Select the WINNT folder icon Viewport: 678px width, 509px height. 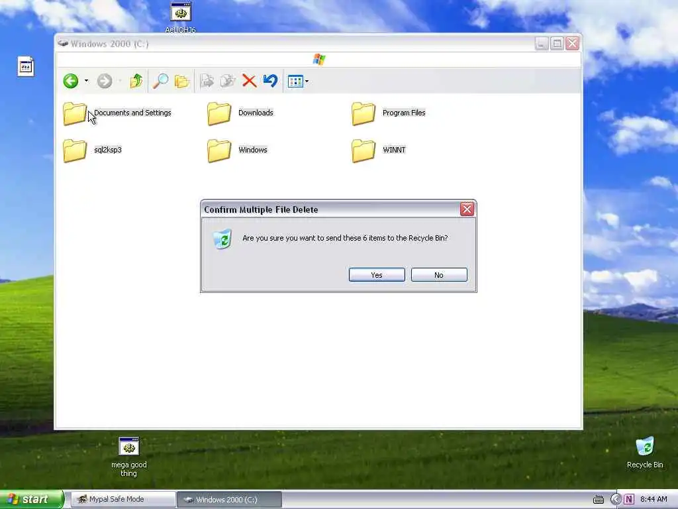coord(363,151)
